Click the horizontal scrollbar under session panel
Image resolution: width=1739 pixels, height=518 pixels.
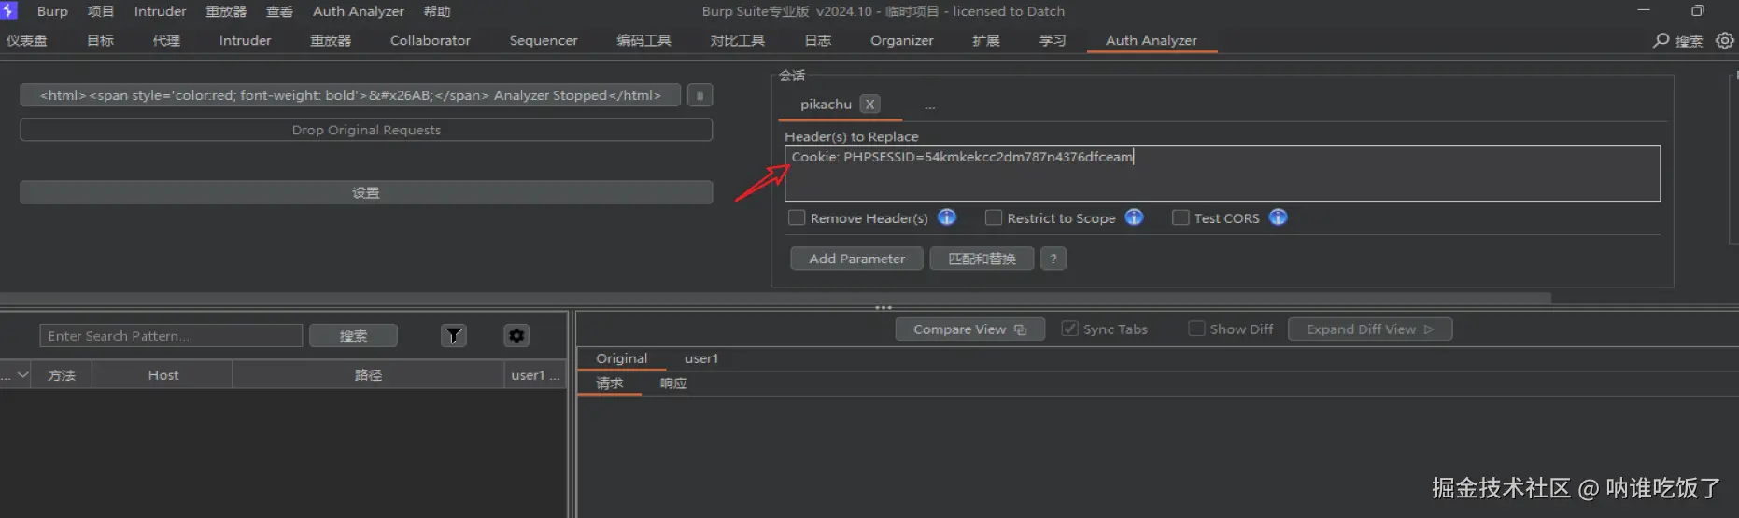click(775, 298)
